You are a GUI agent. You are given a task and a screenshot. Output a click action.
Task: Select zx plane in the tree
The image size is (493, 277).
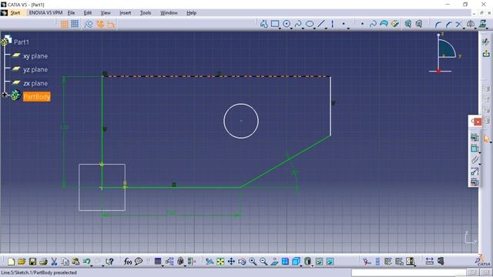pos(35,83)
